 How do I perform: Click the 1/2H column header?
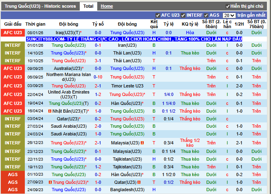[239, 24]
